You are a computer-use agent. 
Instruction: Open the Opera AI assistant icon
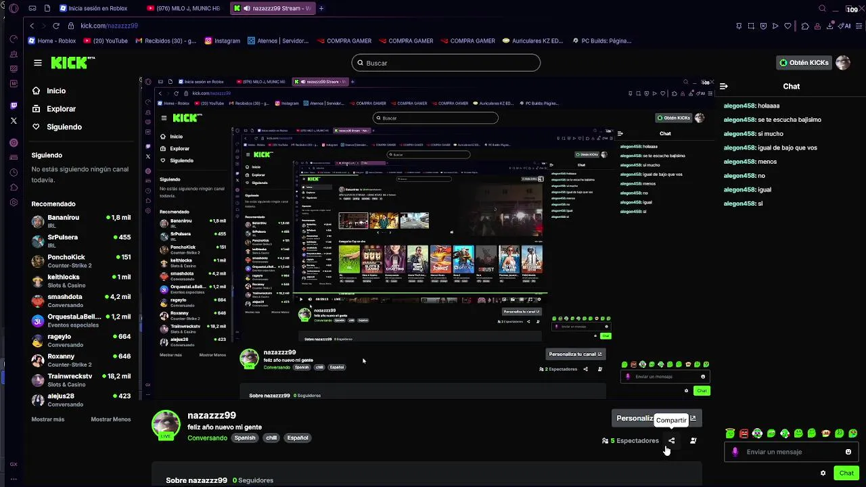click(x=845, y=26)
